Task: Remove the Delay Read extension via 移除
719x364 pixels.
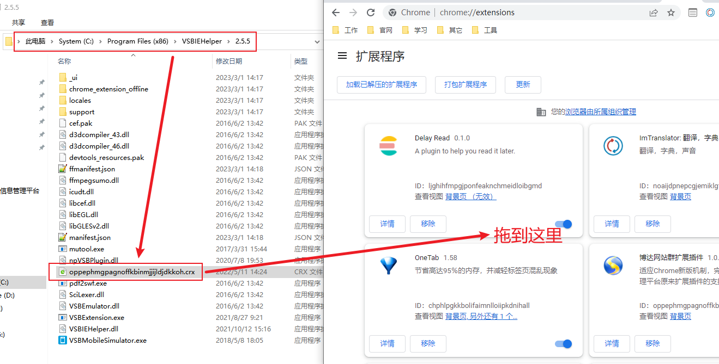Action: coord(428,224)
